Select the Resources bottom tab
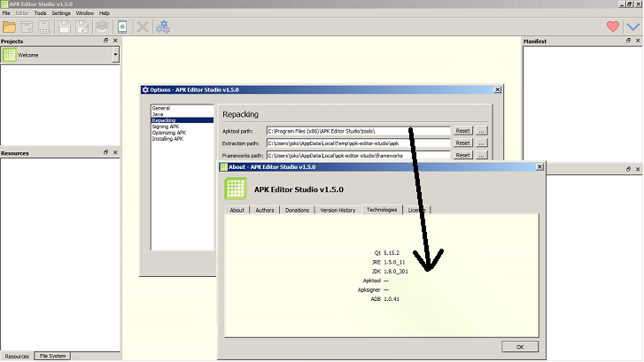This screenshot has height=362, width=644. tap(17, 356)
